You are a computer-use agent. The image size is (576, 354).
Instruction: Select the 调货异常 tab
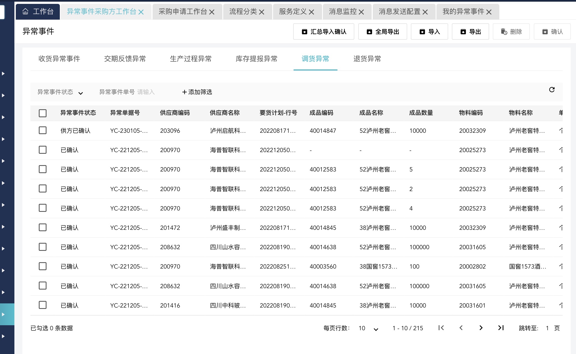pyautogui.click(x=315, y=59)
